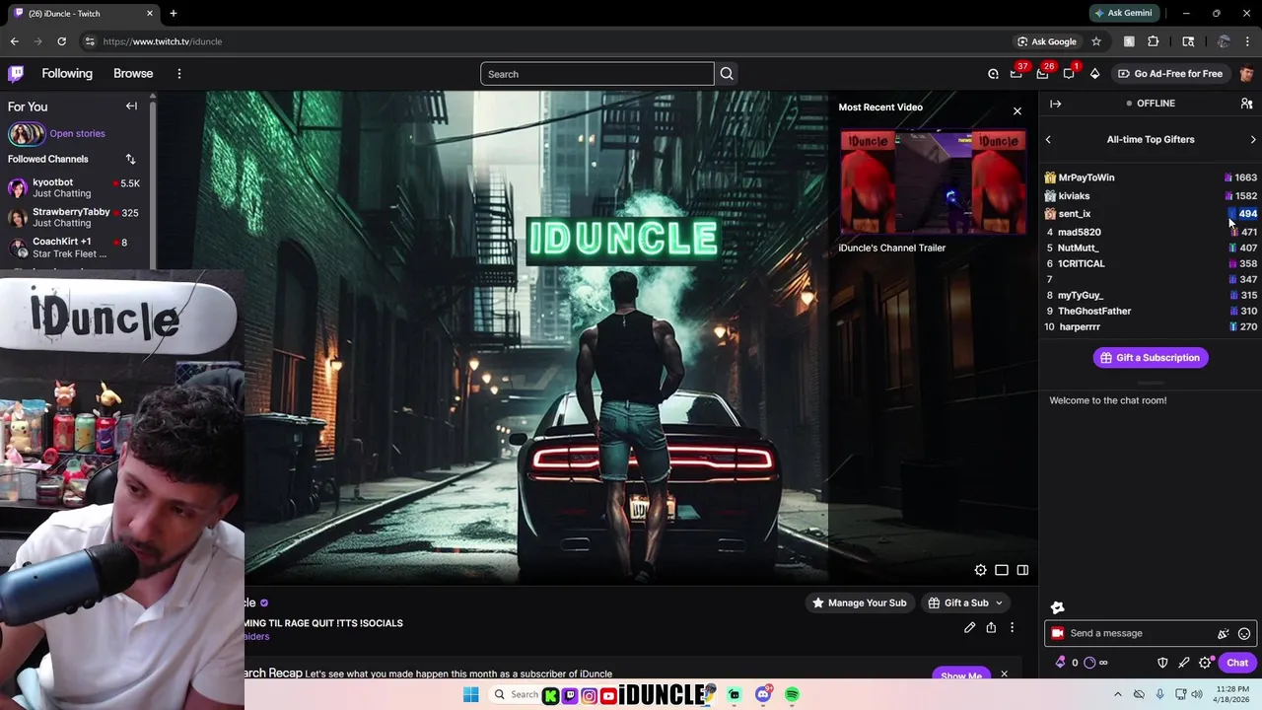Viewport: 1262px width, 710px height.
Task: Select the iDuncle - Twitch browser tab
Action: pyautogui.click(x=83, y=14)
